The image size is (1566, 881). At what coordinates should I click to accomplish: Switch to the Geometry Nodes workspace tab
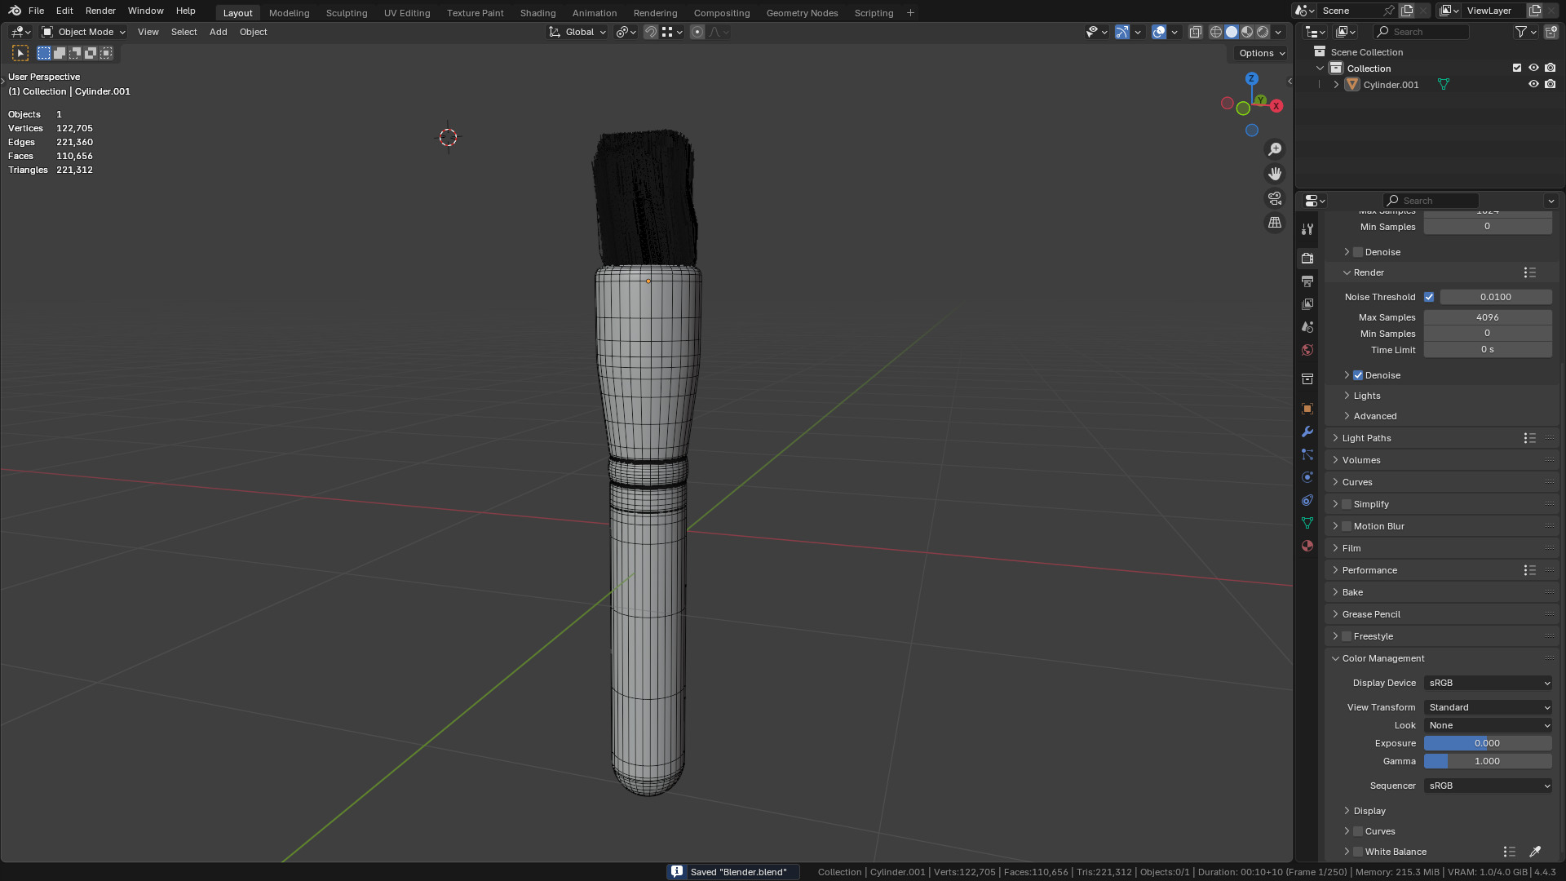[802, 12]
